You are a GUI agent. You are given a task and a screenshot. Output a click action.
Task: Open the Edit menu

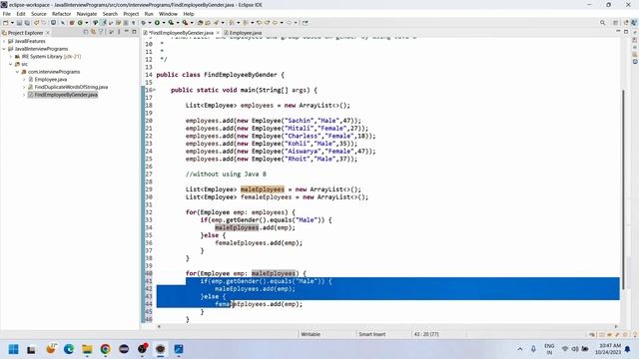coord(21,14)
